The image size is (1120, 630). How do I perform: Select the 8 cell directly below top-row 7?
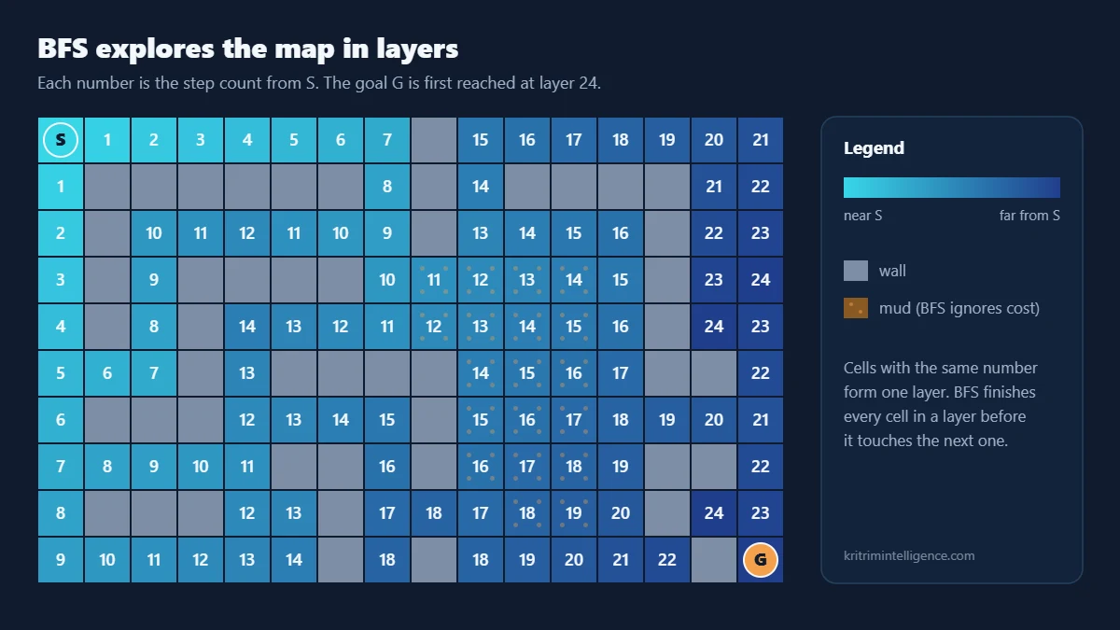pos(387,187)
